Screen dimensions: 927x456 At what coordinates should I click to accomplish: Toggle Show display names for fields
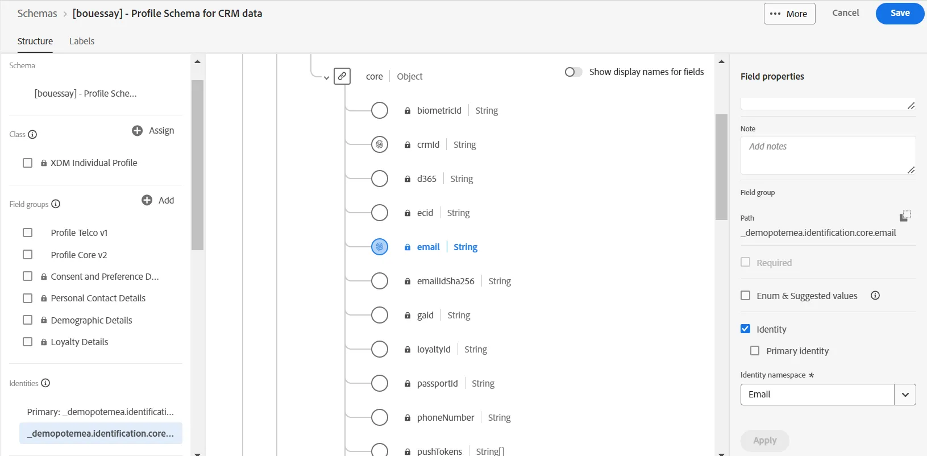pyautogui.click(x=573, y=72)
